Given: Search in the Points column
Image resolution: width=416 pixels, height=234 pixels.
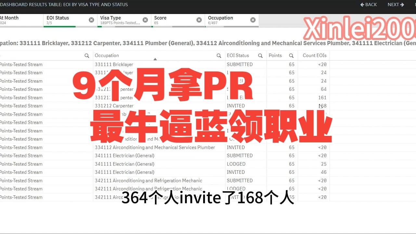Looking at the screenshot, I should pos(292,56).
